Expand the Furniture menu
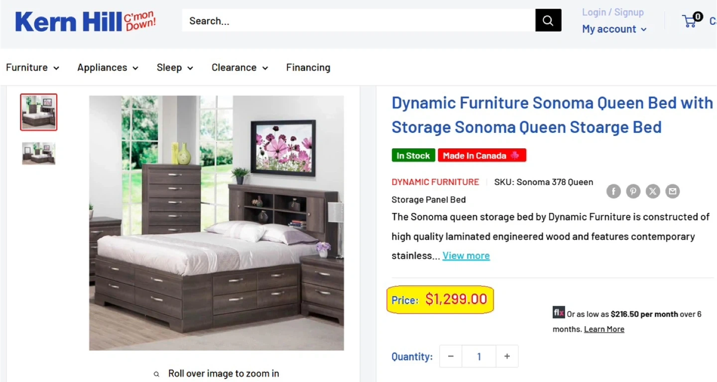Screen dimensions: 717x382 pyautogui.click(x=32, y=68)
